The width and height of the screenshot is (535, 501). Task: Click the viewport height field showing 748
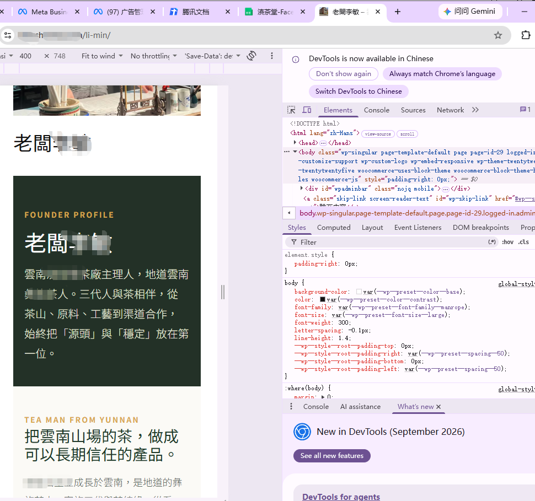coord(60,56)
